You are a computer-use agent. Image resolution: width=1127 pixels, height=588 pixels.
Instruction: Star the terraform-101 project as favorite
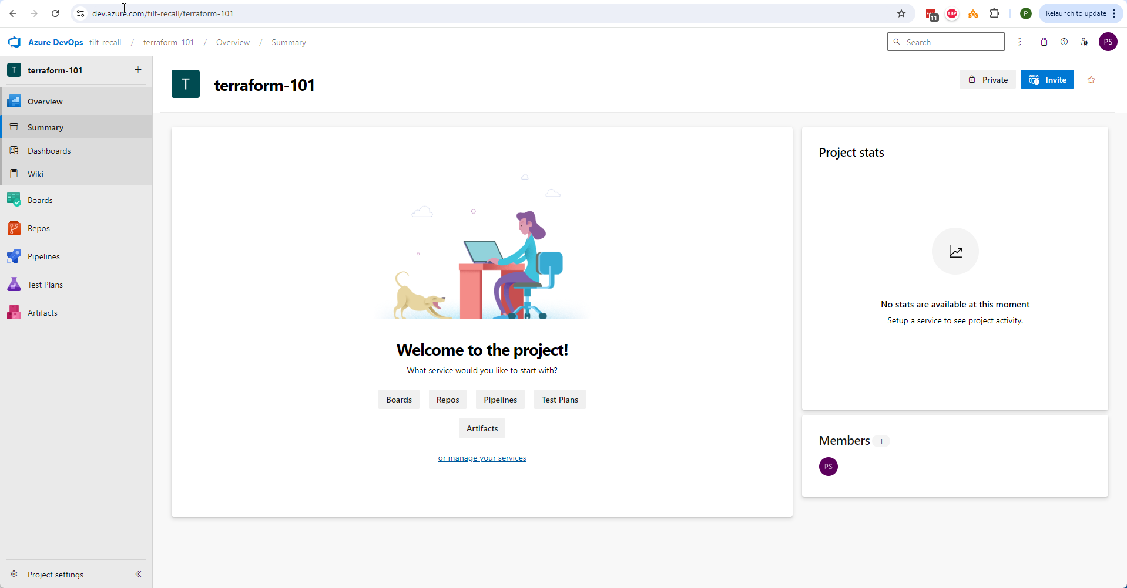pos(1091,79)
